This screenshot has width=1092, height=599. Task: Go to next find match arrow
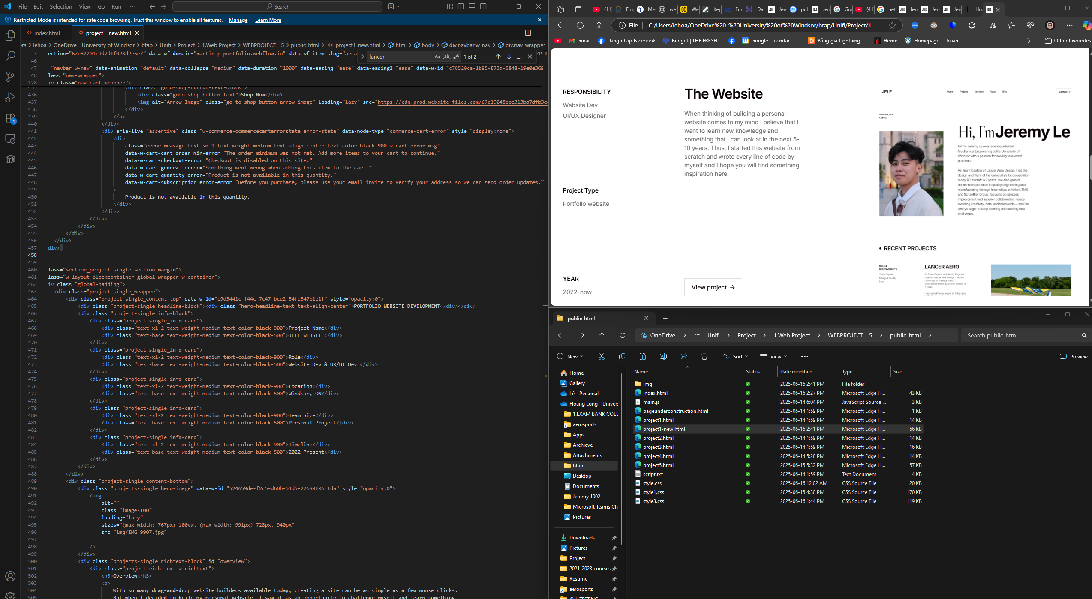509,57
